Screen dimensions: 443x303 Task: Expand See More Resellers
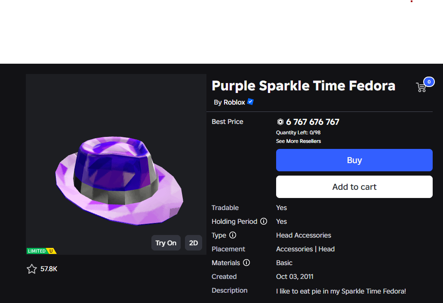click(298, 141)
